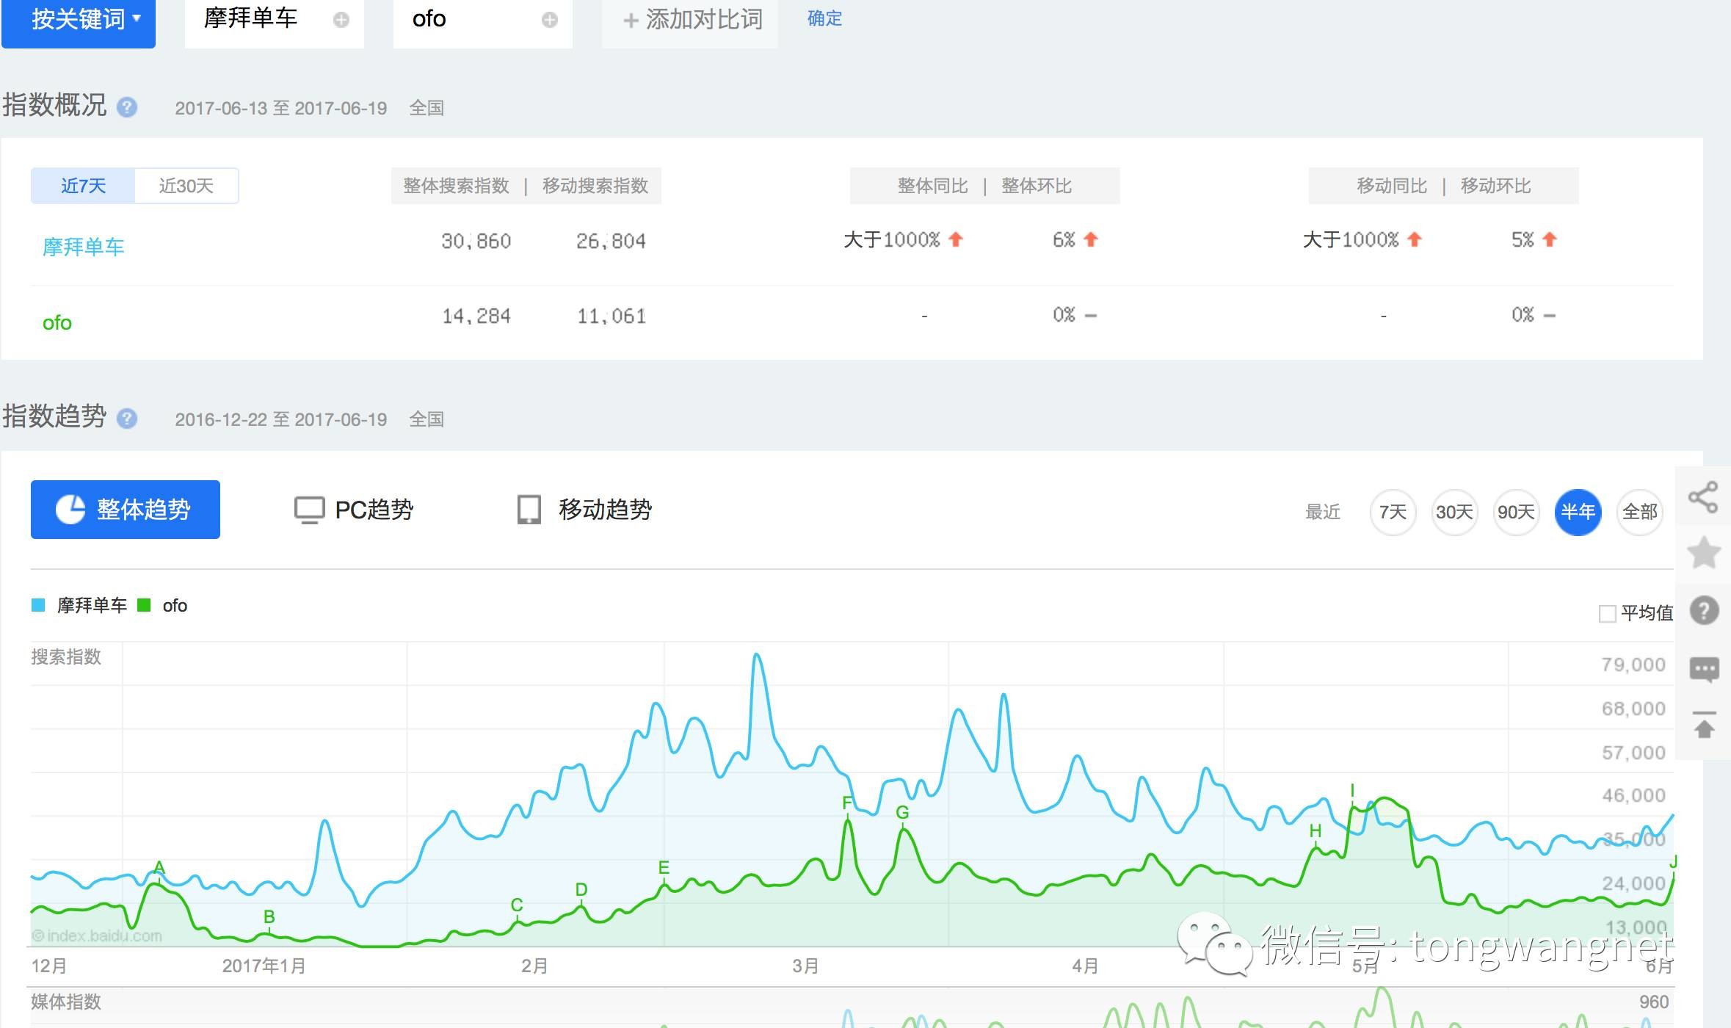The image size is (1731, 1028).
Task: Click the back-to-top arrow icon
Action: coord(1704,724)
